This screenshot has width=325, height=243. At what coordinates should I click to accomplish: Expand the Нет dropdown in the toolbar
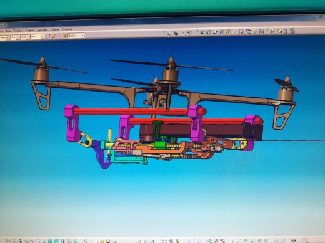click(37, 37)
